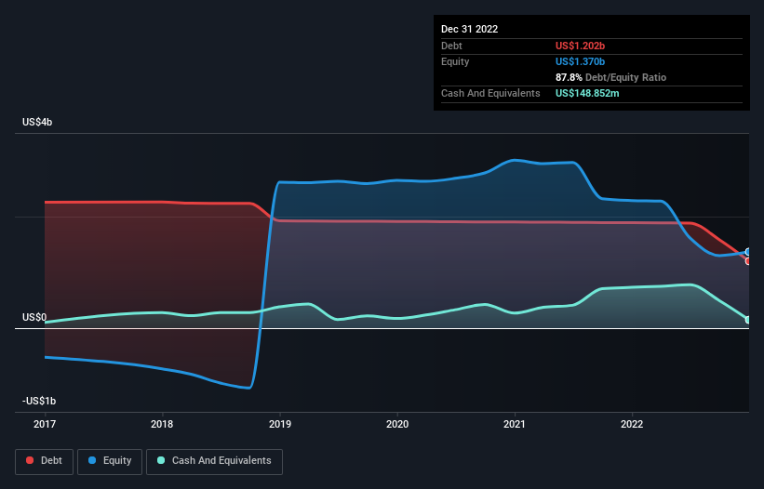Click the blue Equity endpoint marker
Screen dimensions: 764x489
[x=748, y=252]
